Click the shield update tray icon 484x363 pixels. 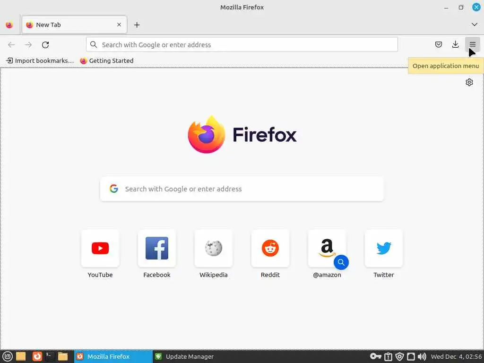(400, 357)
